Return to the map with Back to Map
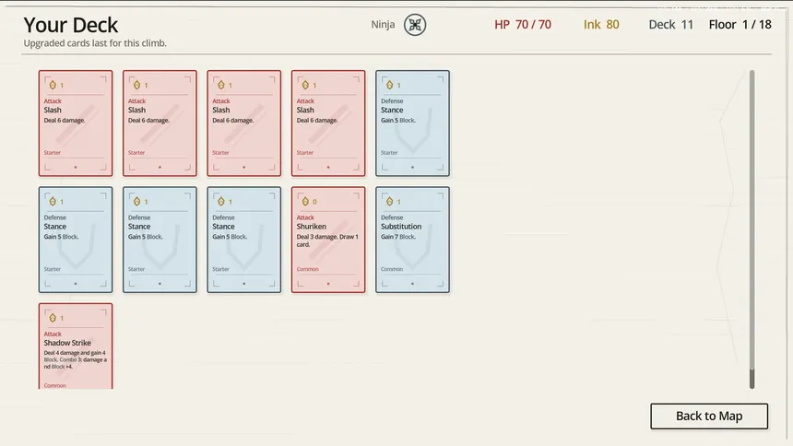Image resolution: width=793 pixels, height=446 pixels. pos(709,417)
